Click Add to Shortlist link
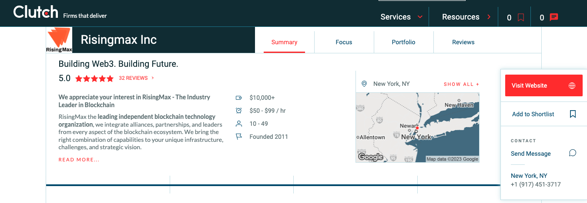The image size is (587, 203). pyautogui.click(x=533, y=114)
